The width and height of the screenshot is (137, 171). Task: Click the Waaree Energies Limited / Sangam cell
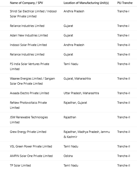click(x=32, y=81)
